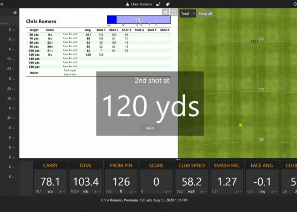
Task: Click the Chris Romero player profile icon
Action: click(x=128, y=4)
